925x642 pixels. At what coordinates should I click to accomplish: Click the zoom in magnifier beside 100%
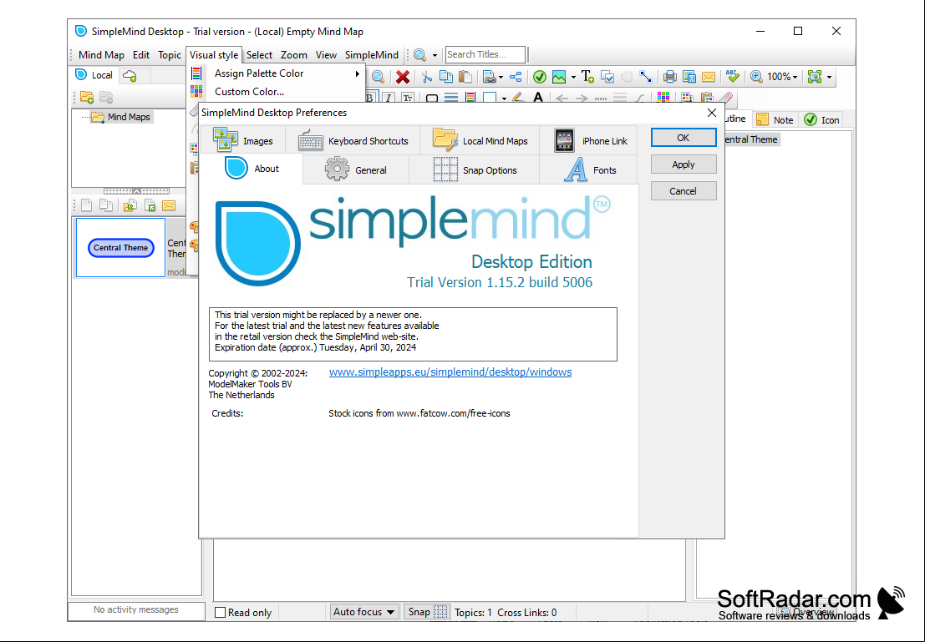756,77
